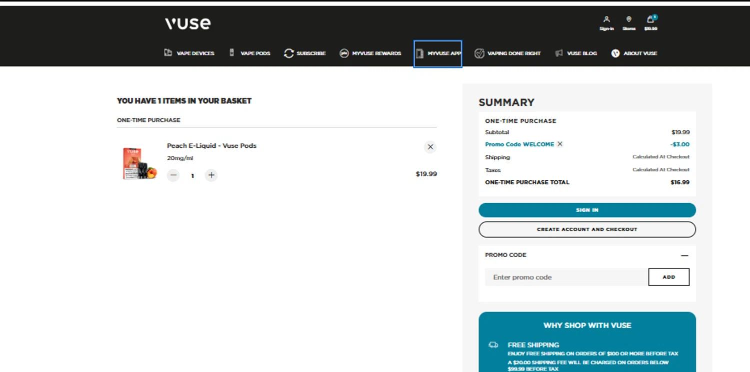This screenshot has width=750, height=372.
Task: Increase Peach E-Liquid quantity
Action: click(x=211, y=175)
